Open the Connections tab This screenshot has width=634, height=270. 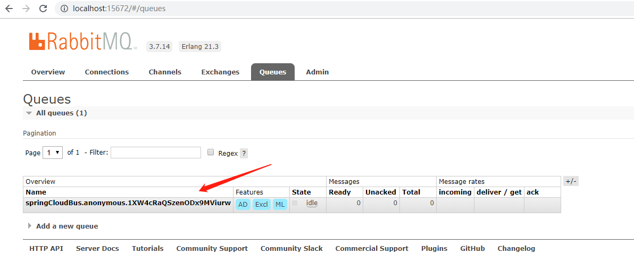point(107,72)
